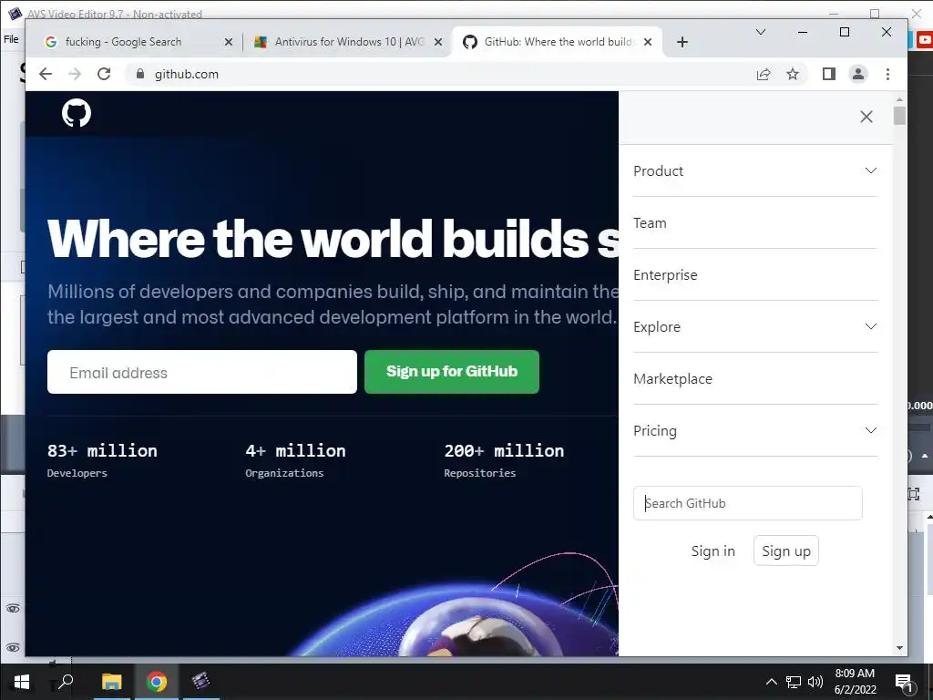Click the 4+ million Organizations text

pyautogui.click(x=296, y=460)
